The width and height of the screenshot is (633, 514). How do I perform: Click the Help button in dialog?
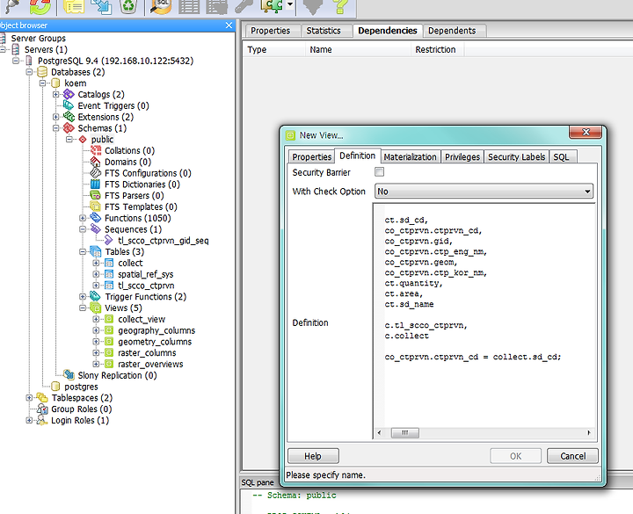coord(313,456)
